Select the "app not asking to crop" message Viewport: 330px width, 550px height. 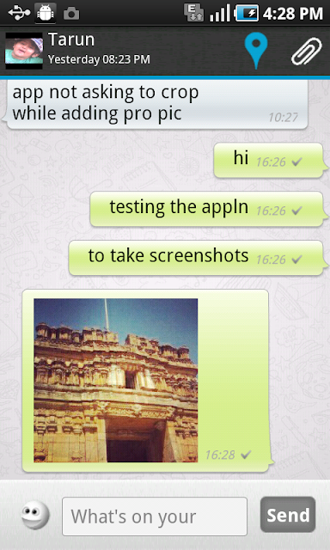(156, 104)
